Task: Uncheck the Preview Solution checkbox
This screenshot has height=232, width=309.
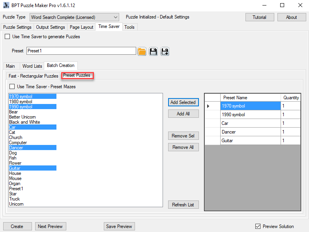Action: [x=258, y=226]
